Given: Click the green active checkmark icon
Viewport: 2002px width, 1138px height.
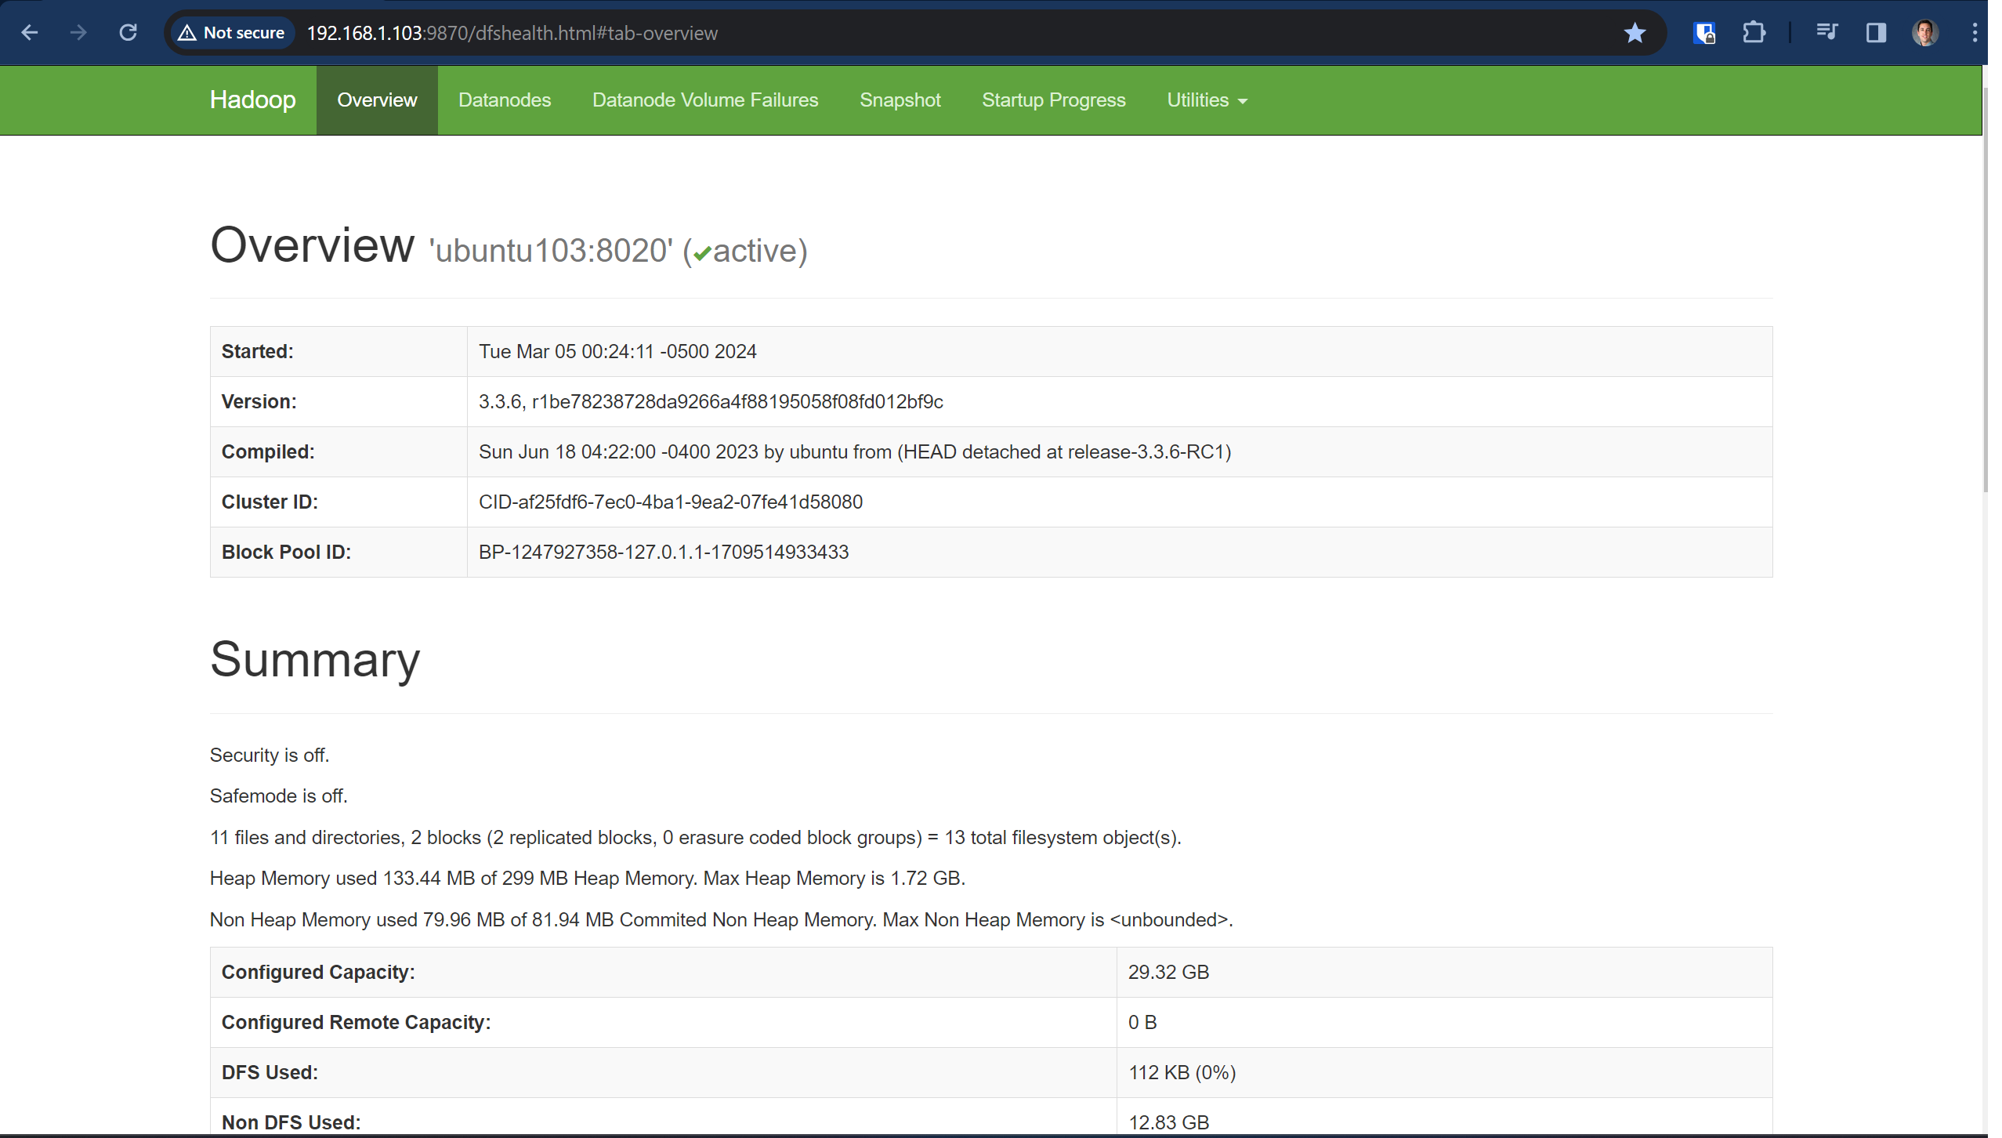Looking at the screenshot, I should (x=702, y=252).
